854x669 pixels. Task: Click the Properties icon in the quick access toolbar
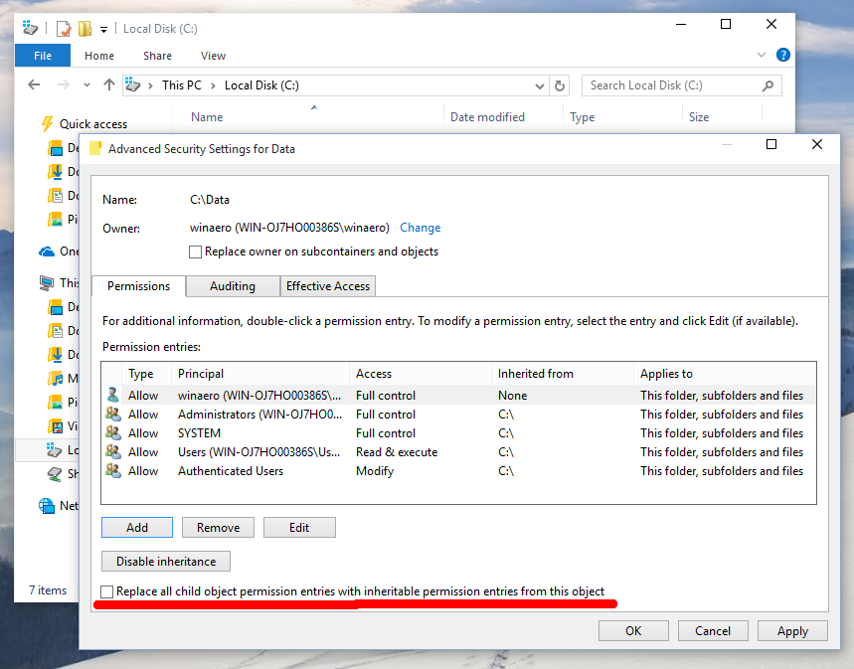coord(62,28)
